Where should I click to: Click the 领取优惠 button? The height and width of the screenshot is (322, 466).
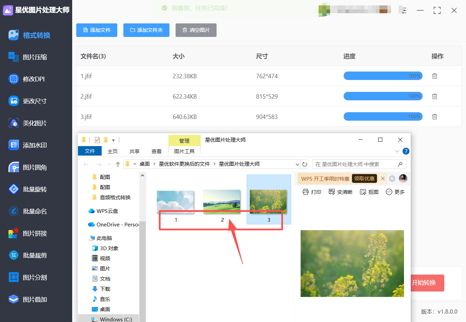364,179
